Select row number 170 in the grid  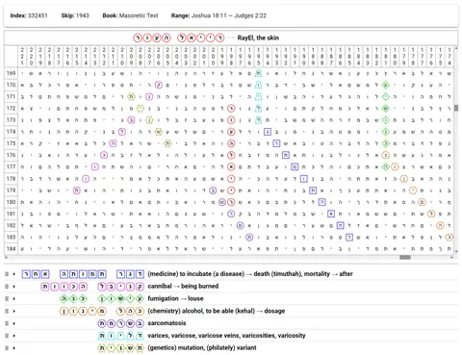[x=11, y=85]
